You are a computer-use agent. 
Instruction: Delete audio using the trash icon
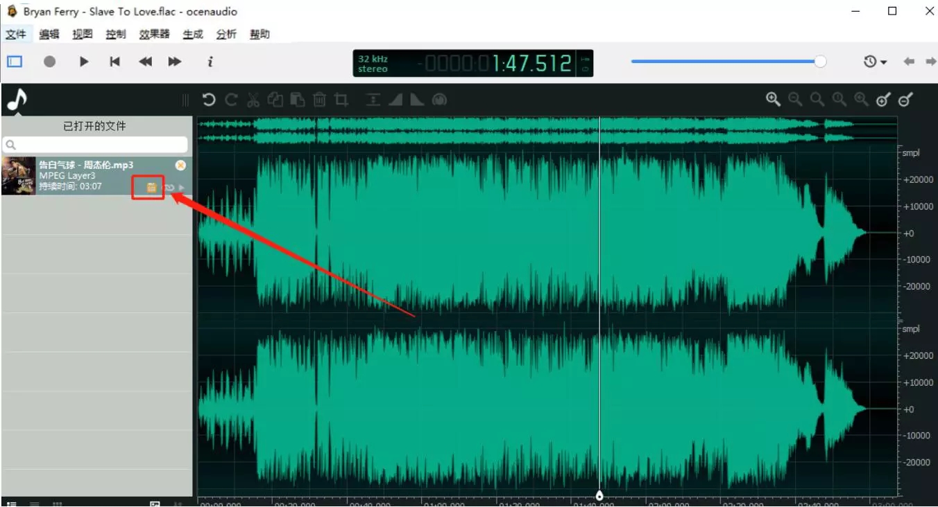tap(319, 99)
